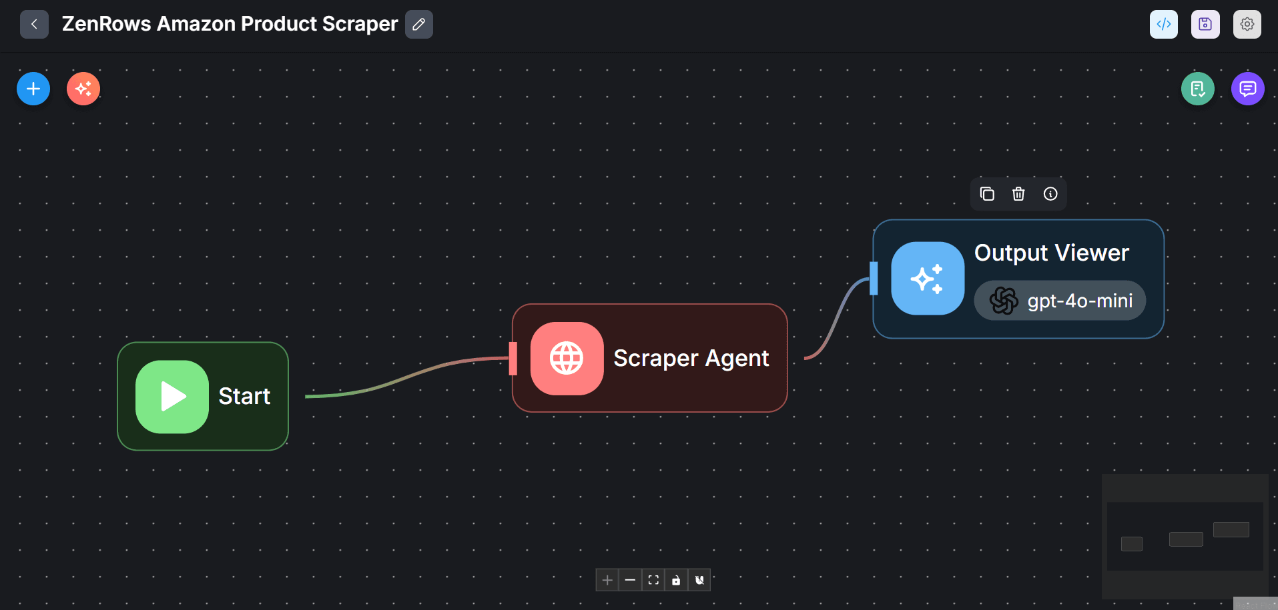This screenshot has height=610, width=1278.
Task: Select the gpt-4o-mini model chip
Action: (1060, 301)
